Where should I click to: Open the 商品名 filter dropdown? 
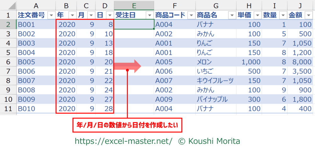point(232,15)
